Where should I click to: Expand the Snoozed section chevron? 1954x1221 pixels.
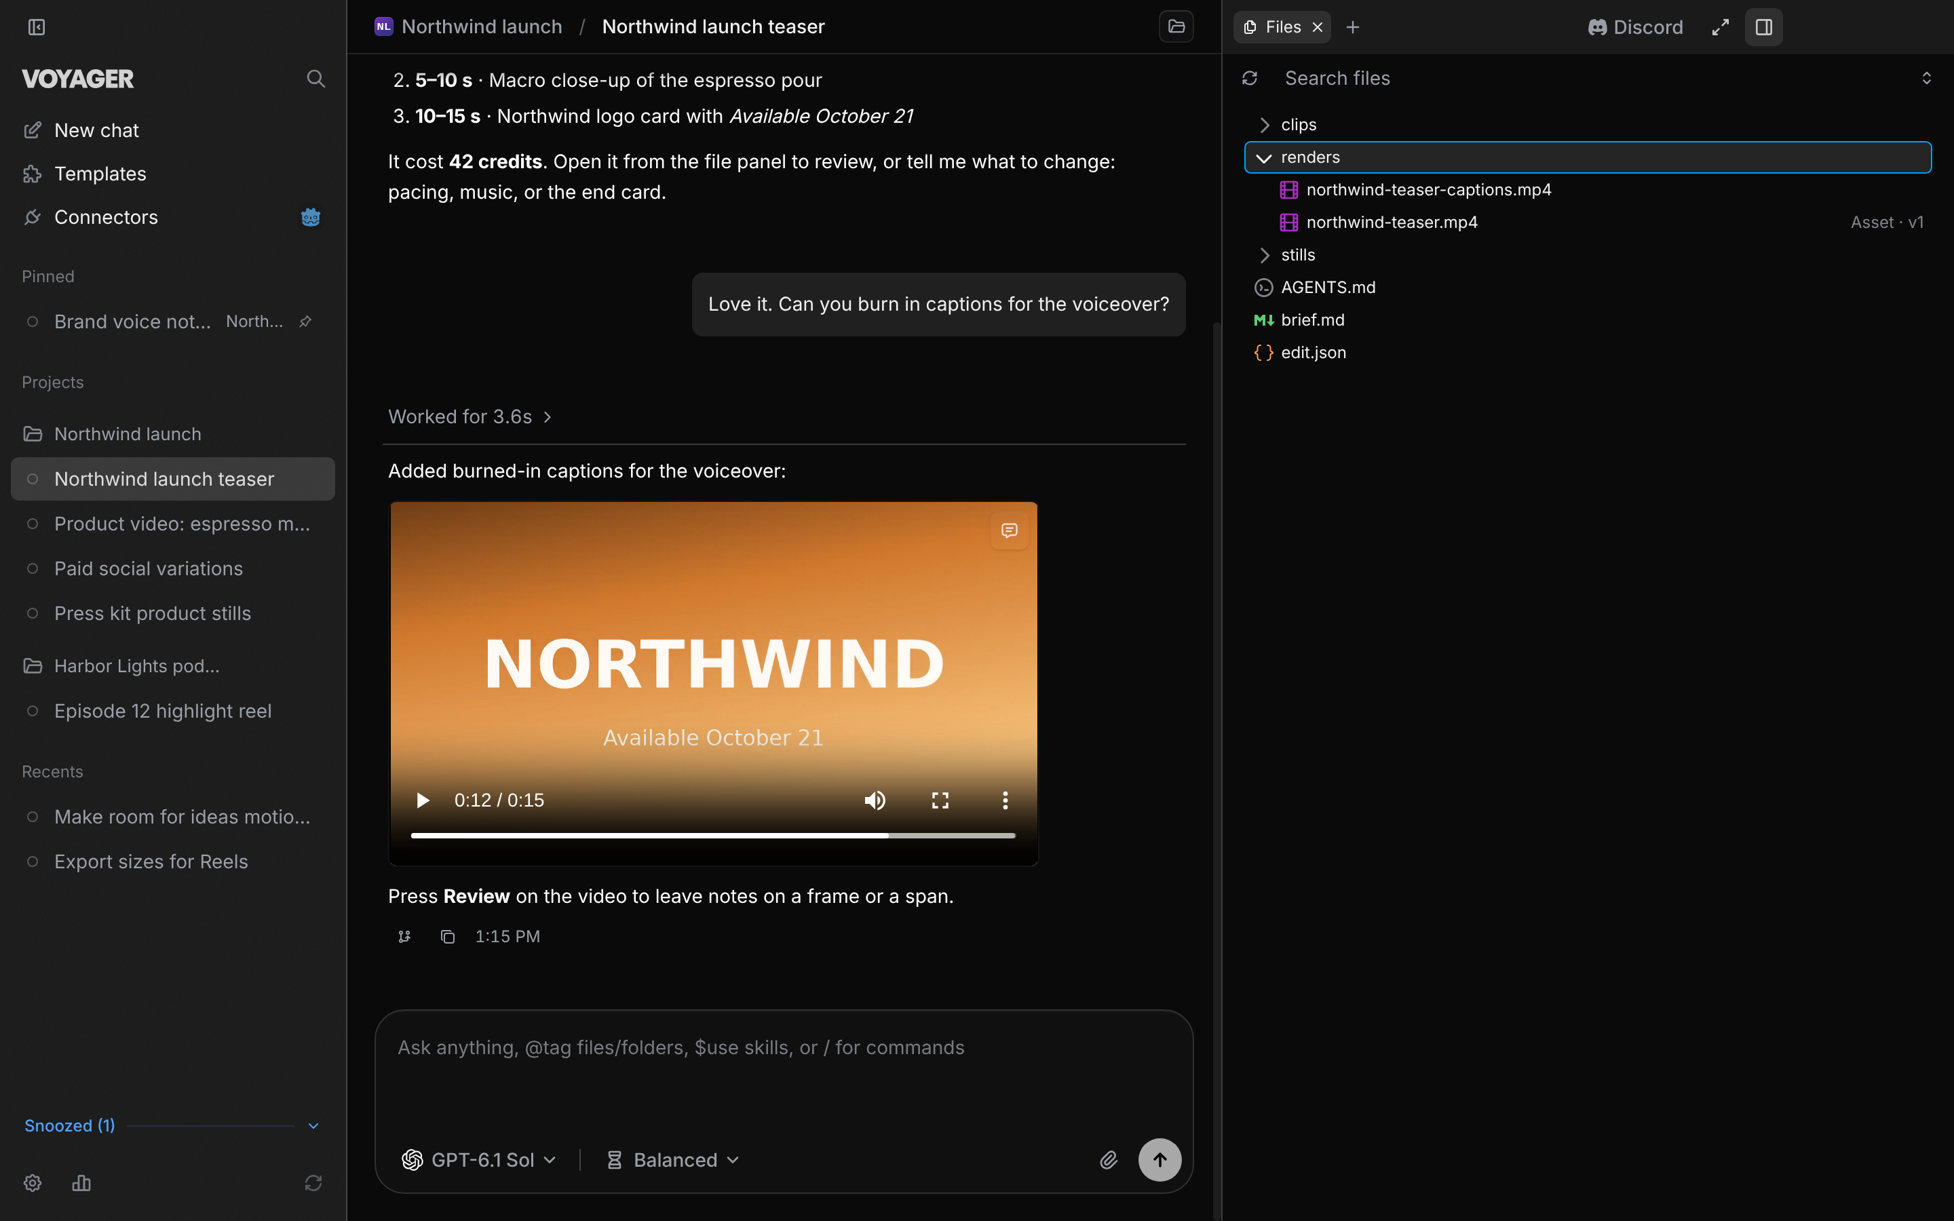[x=313, y=1126]
